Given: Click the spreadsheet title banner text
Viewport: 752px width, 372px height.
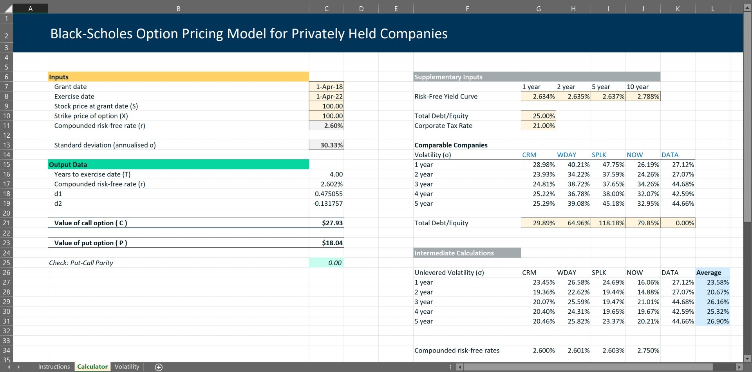Looking at the screenshot, I should pos(249,34).
